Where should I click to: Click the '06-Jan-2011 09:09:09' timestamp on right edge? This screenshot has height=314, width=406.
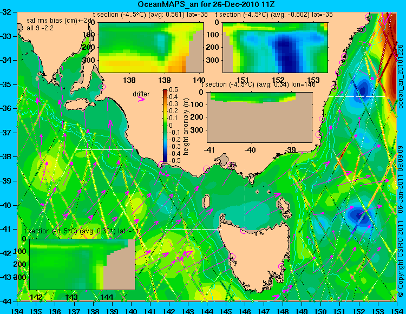pos(401,179)
